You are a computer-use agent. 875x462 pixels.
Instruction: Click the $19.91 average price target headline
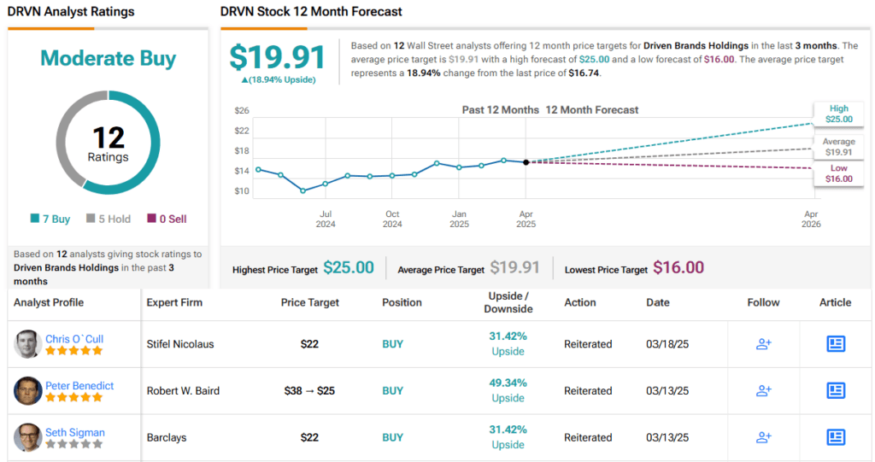click(x=278, y=57)
